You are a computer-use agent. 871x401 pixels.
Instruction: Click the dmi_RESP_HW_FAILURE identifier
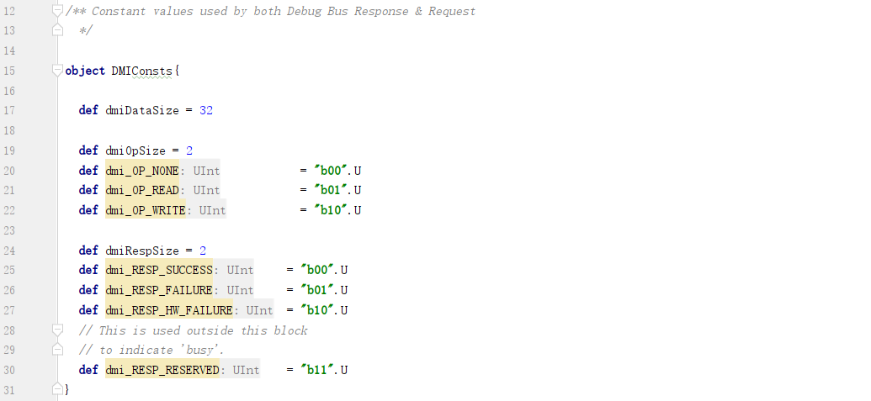tap(169, 310)
